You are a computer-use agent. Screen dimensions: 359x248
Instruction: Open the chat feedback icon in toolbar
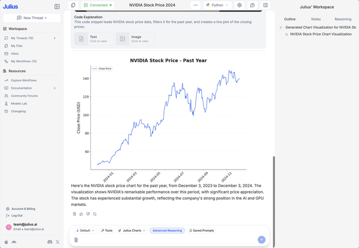(x=252, y=5)
